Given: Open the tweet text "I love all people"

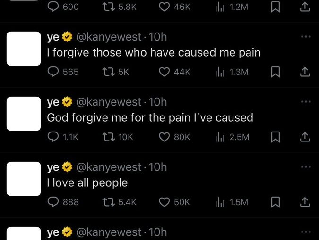Looking at the screenshot, I should [87, 183].
